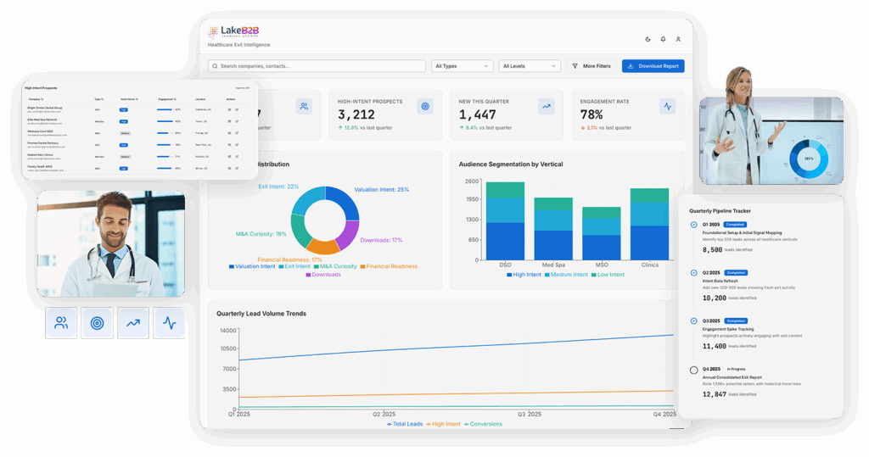Sort table by the Company column header
Image resolution: width=869 pixels, height=457 pixels.
click(36, 99)
